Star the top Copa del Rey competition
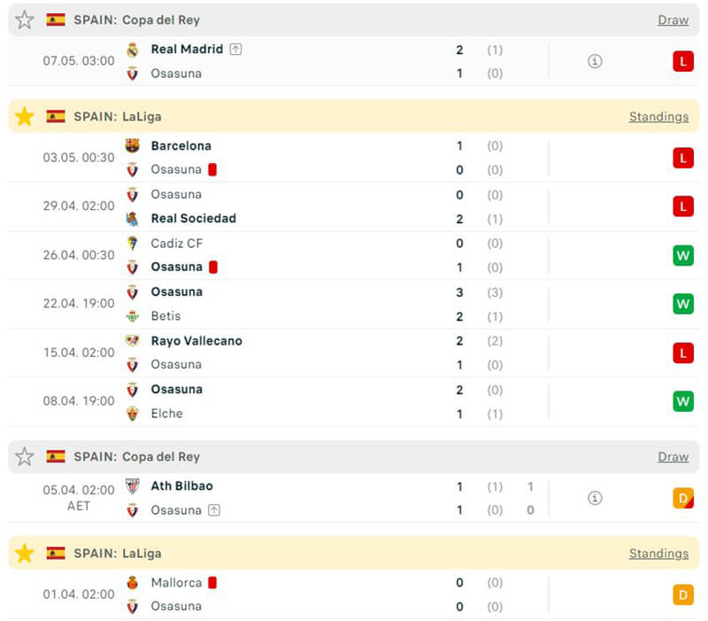The height and width of the screenshot is (621, 708). pos(25,19)
